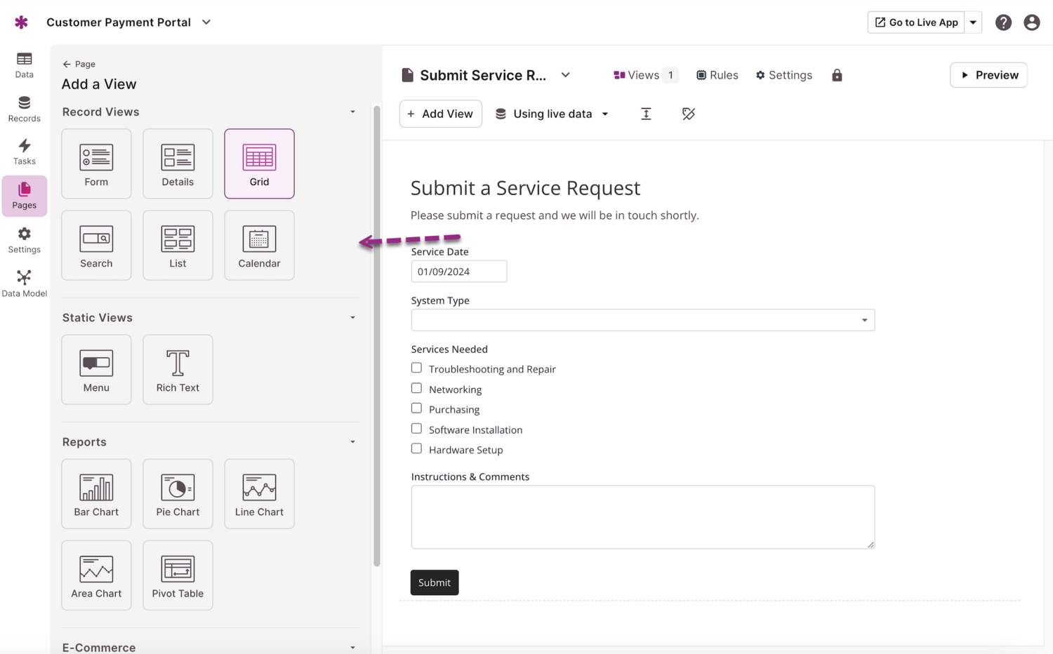Open the Tasks lightning bolt section
Image resolution: width=1053 pixels, height=654 pixels.
[24, 152]
